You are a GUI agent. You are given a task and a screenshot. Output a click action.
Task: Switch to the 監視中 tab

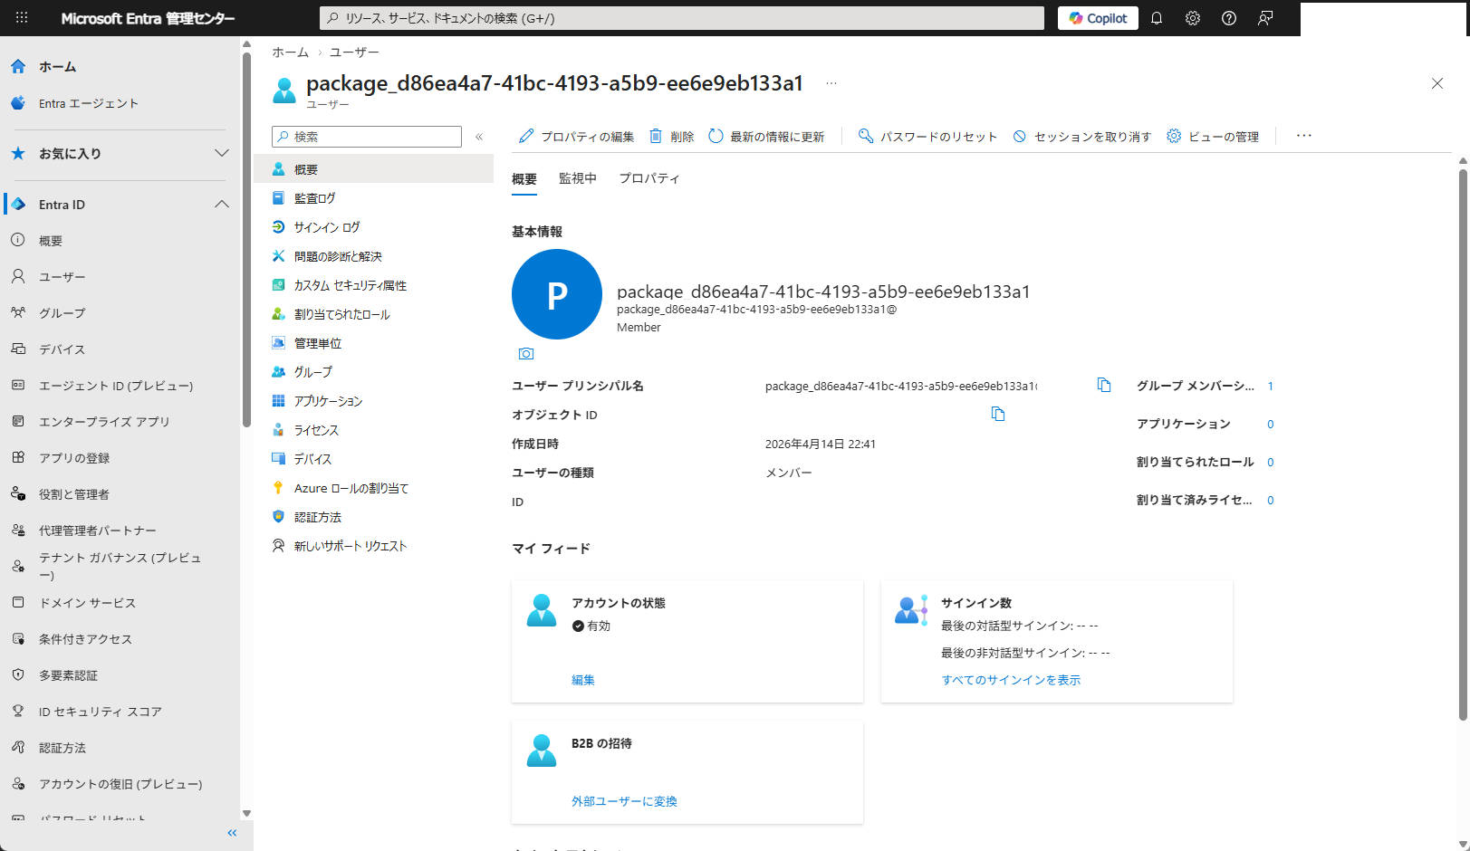pyautogui.click(x=579, y=178)
